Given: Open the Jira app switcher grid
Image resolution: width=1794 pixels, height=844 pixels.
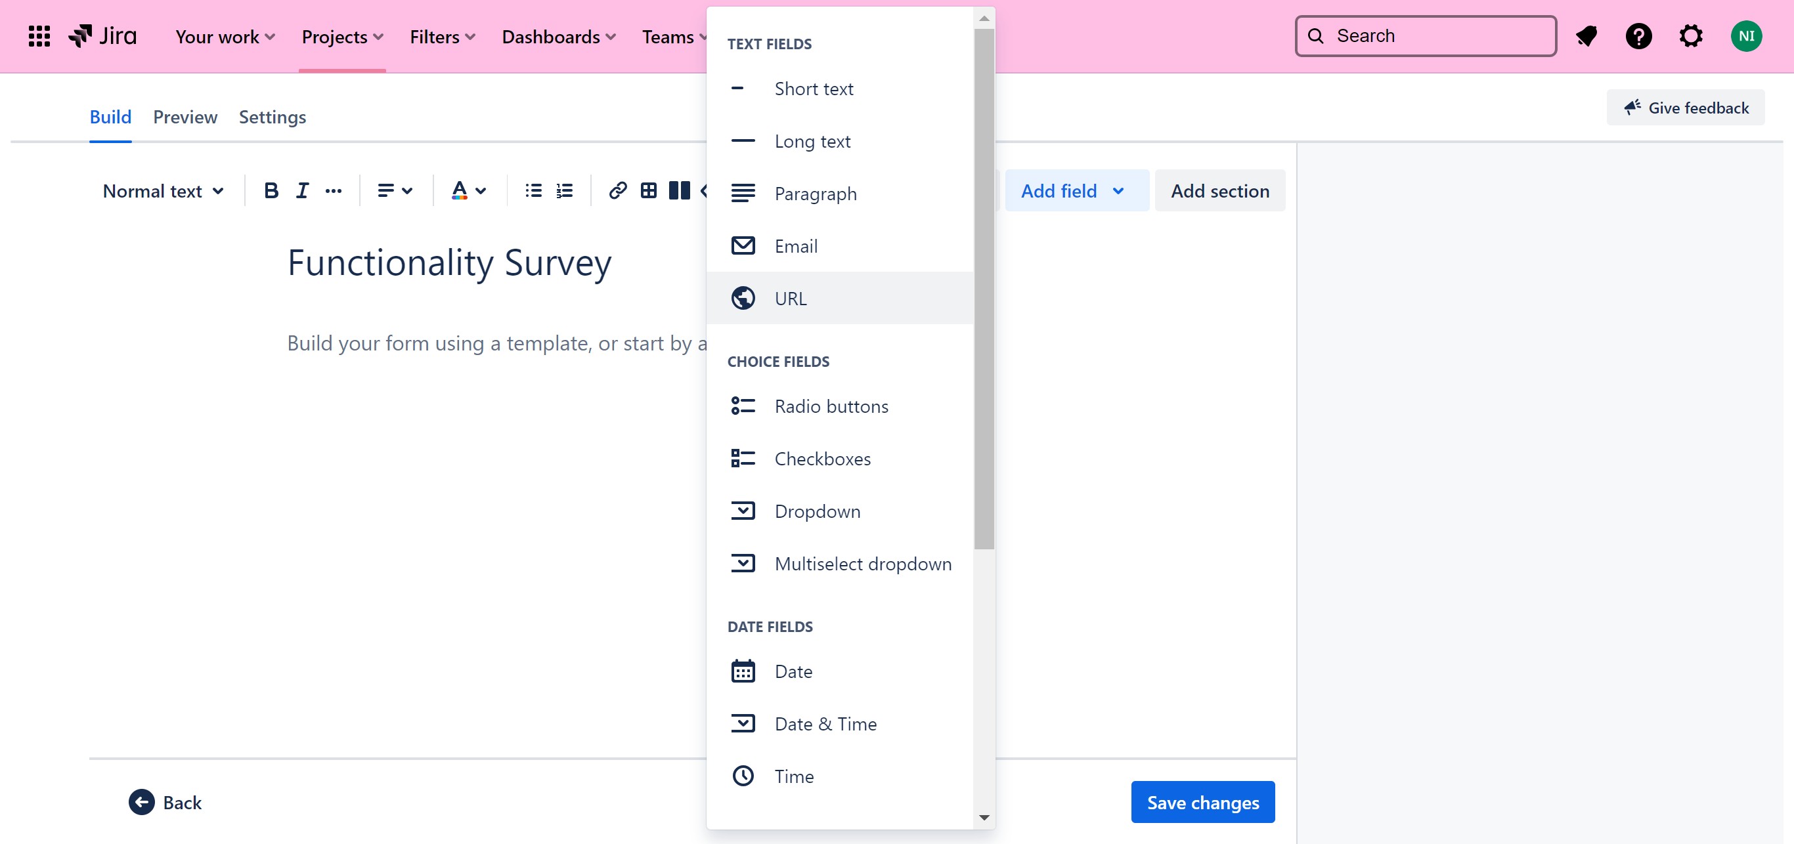Looking at the screenshot, I should point(39,36).
